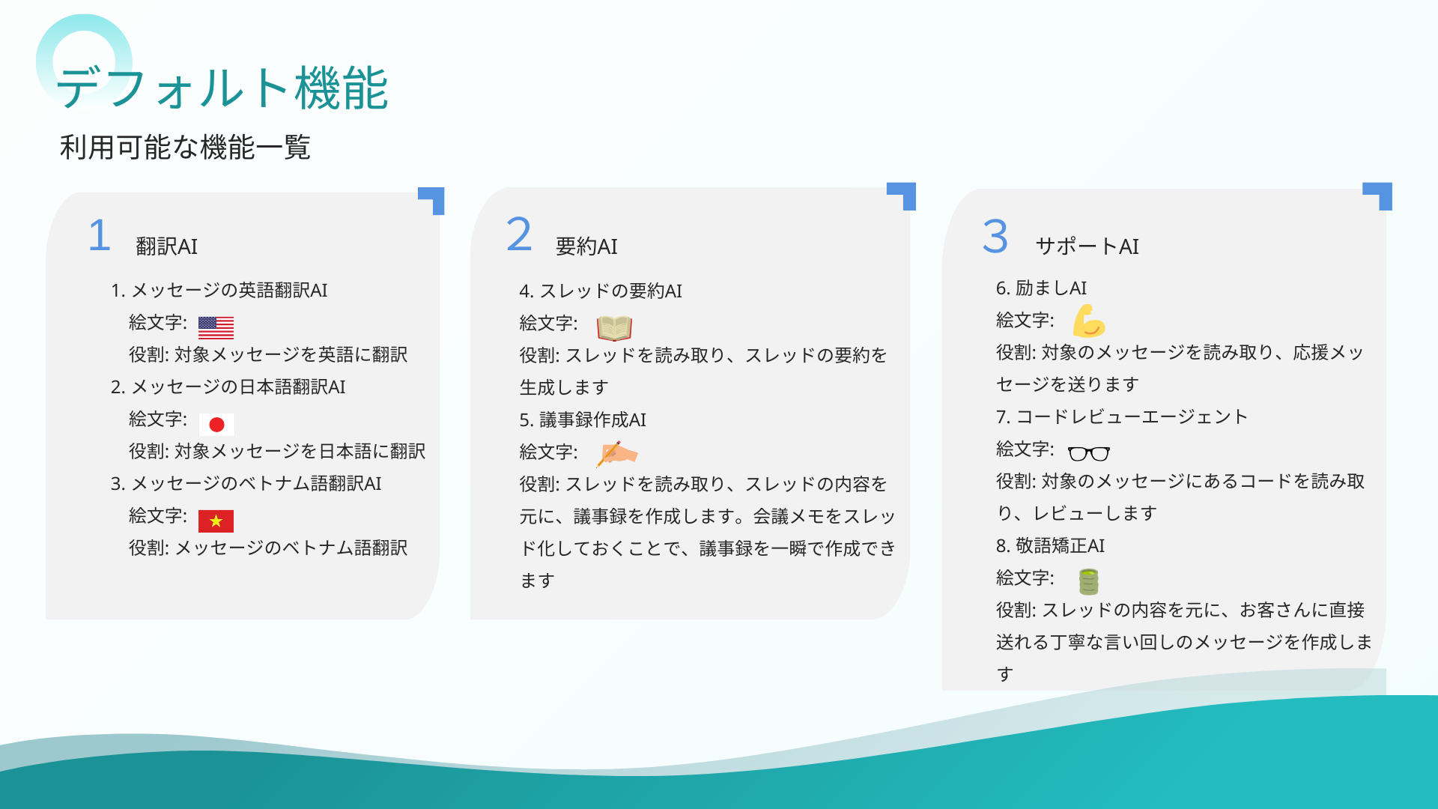Click the flexed bicep emoji icon
The height and width of the screenshot is (809, 1438).
click(1089, 321)
